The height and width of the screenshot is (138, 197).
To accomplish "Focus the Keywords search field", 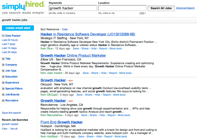I will tap(72, 8).
